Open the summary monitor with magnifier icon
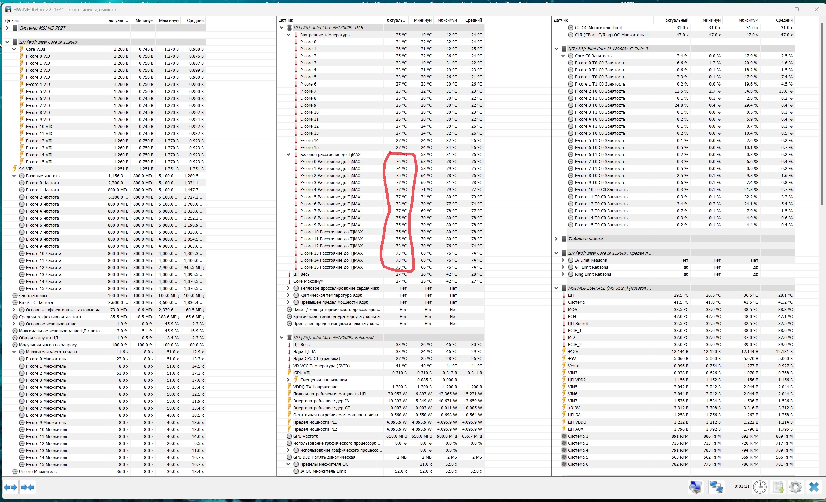 tap(695, 487)
